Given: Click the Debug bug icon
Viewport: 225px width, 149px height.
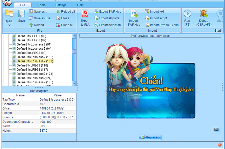Looking at the screenshot, I should (204, 13).
